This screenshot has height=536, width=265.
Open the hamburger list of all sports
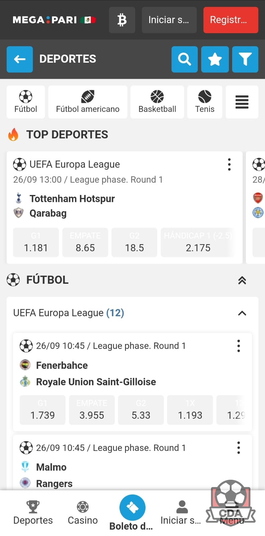coord(242,102)
